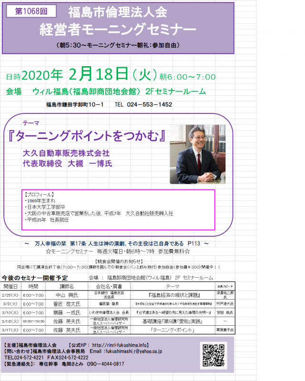Select the 2/25(火) schedule row date
This screenshot has height=381, width=305.
[x=11, y=295]
